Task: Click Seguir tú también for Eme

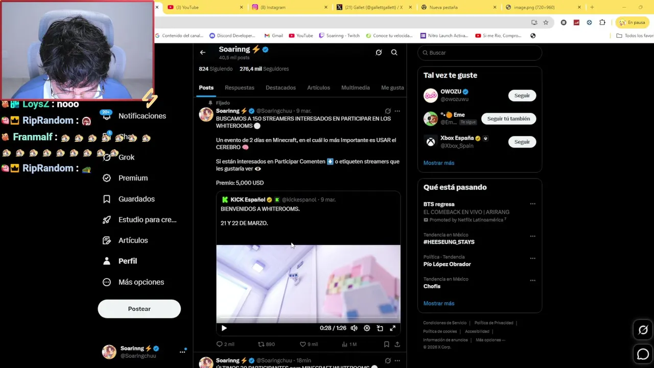Action: (x=508, y=119)
